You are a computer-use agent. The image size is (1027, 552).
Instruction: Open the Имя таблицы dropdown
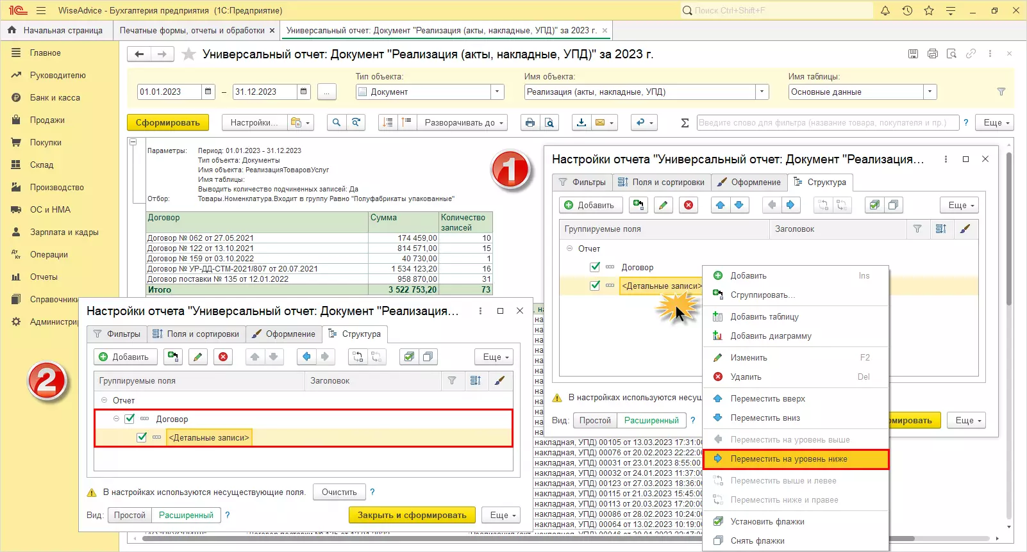point(930,92)
